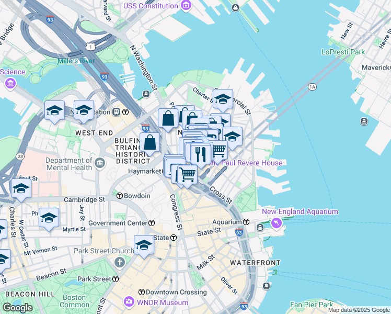Open the New England Aquarium dolphin icon
The image size is (391, 314).
pyautogui.click(x=277, y=222)
